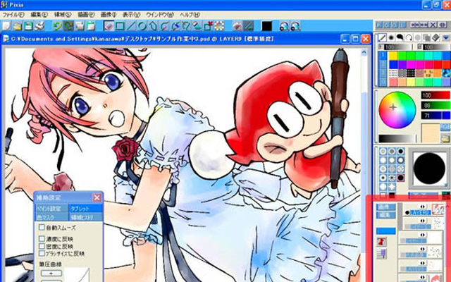Create a new image with New icon
The image size is (451, 282).
point(6,26)
